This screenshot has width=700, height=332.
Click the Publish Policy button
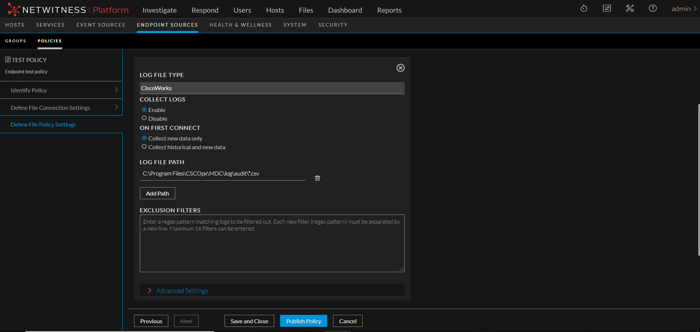point(303,321)
